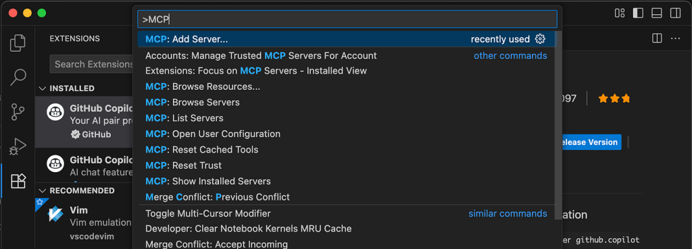Toggle Primary Side Bar visibility
The width and height of the screenshot is (692, 249).
638,13
